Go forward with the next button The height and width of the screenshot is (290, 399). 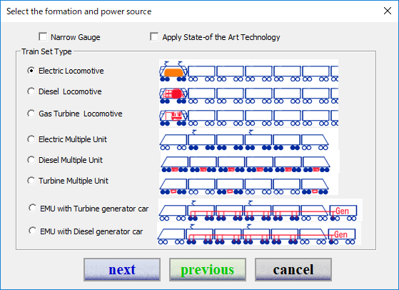[x=122, y=269]
